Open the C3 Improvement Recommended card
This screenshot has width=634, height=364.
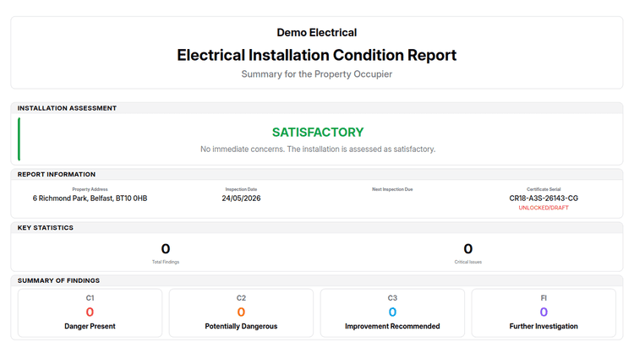(392, 312)
